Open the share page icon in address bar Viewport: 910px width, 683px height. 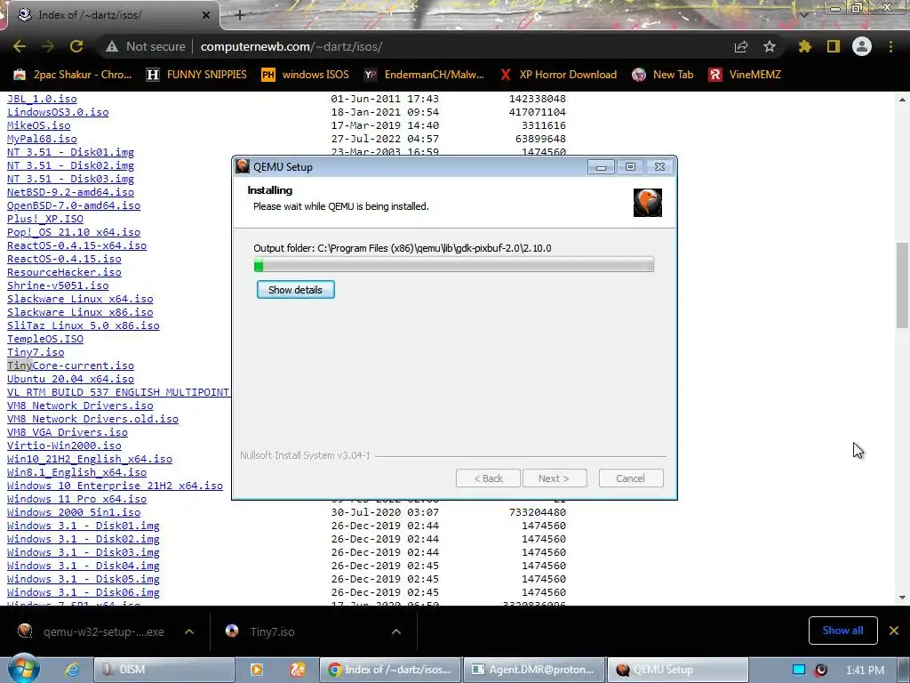(x=741, y=46)
